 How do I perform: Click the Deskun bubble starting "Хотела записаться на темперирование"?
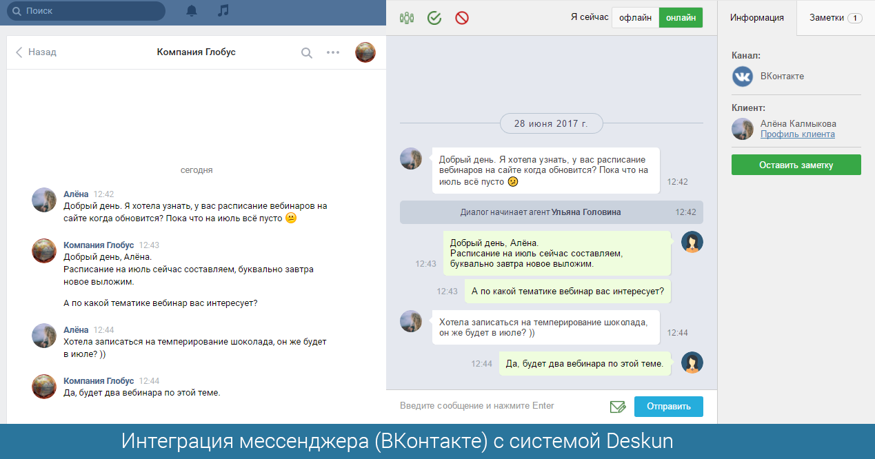pyautogui.click(x=545, y=327)
